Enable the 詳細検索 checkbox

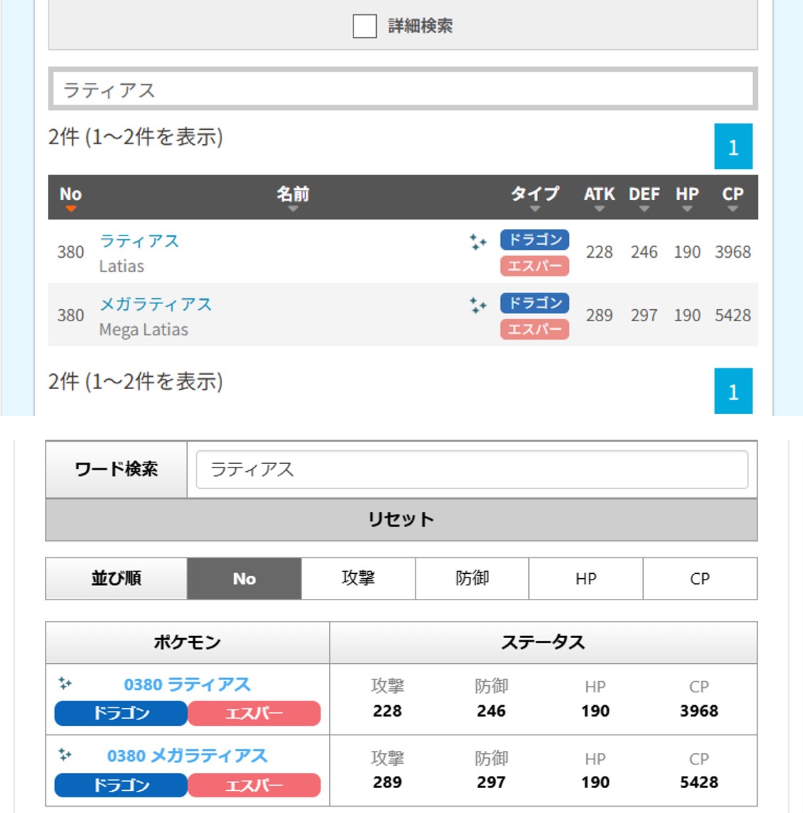pyautogui.click(x=365, y=26)
